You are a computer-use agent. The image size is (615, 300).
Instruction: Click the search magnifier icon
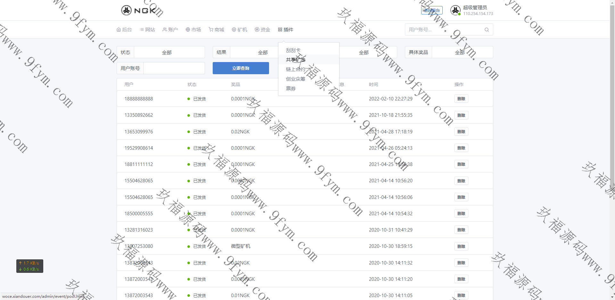[487, 30]
